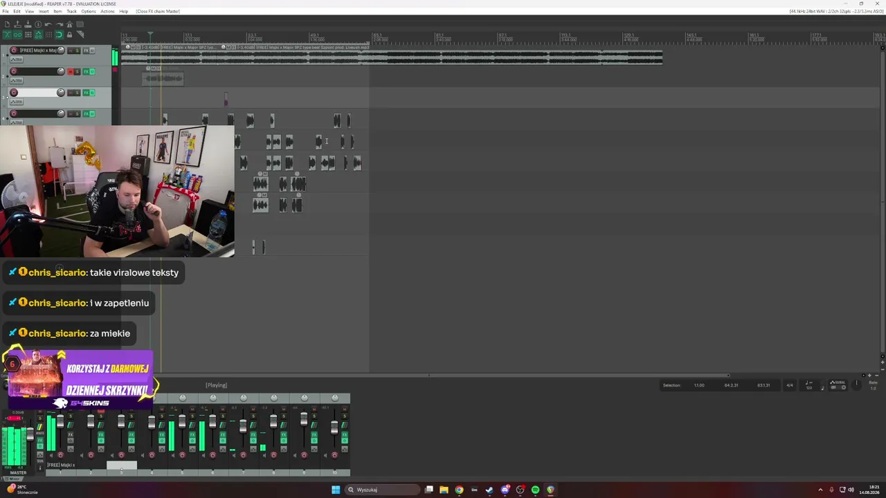886x498 pixels.
Task: Open the Item menu
Action: coord(57,12)
